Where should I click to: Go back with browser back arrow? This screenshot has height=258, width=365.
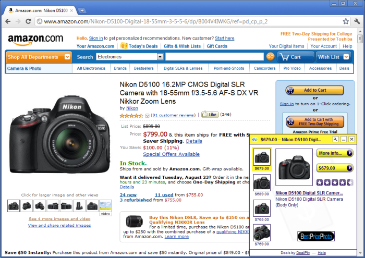(8, 21)
